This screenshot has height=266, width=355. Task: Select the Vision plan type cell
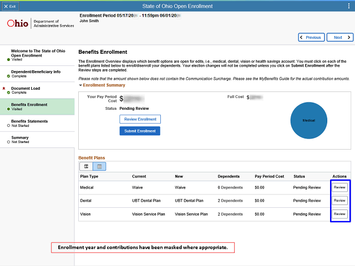pos(85,214)
